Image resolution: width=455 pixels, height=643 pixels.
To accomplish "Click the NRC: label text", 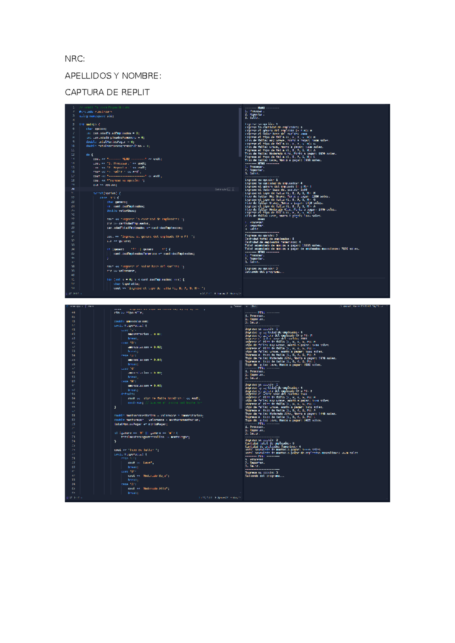I will (75, 59).
